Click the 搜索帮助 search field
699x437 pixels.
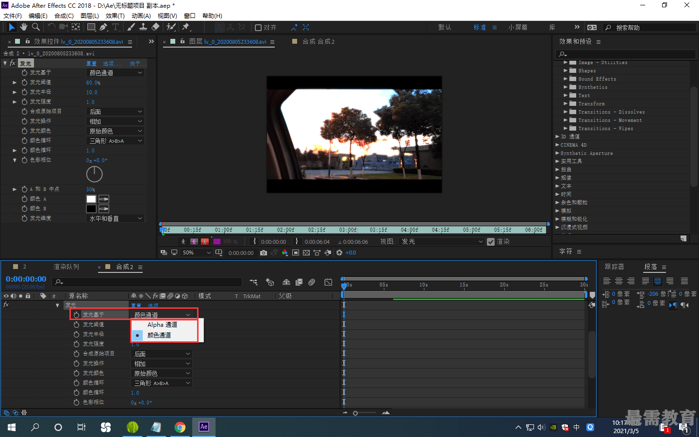click(x=650, y=28)
